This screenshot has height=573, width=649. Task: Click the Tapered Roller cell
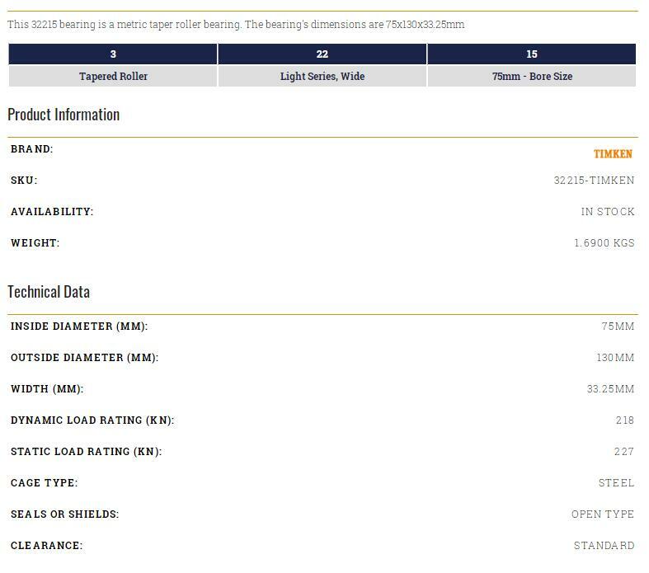tap(113, 77)
